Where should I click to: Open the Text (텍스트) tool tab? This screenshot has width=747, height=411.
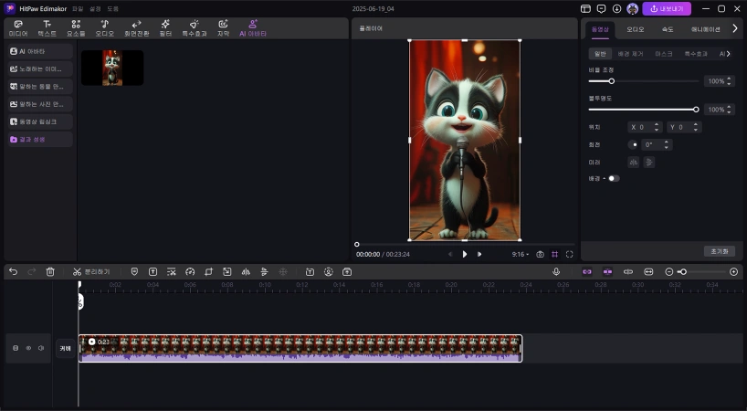tap(47, 28)
